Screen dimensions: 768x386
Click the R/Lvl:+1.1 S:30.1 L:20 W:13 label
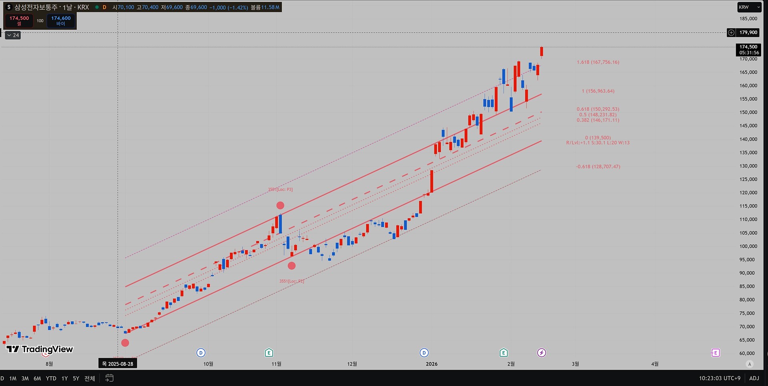[x=598, y=143]
